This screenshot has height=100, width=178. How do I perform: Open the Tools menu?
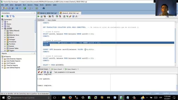pyautogui.click(x=42, y=5)
